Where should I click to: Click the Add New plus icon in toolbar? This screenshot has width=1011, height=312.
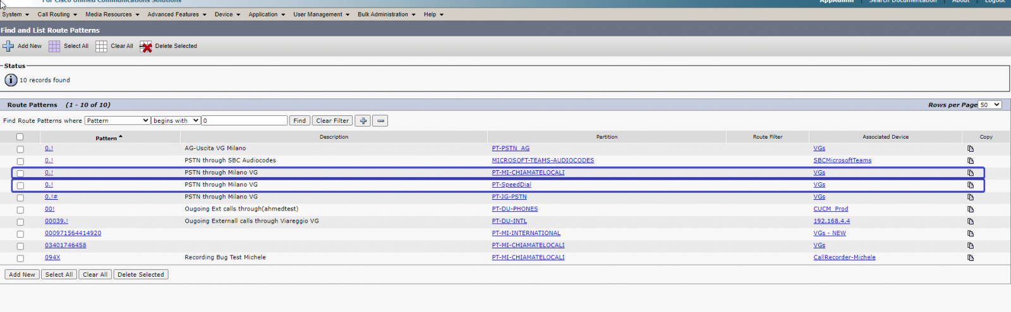click(x=8, y=46)
